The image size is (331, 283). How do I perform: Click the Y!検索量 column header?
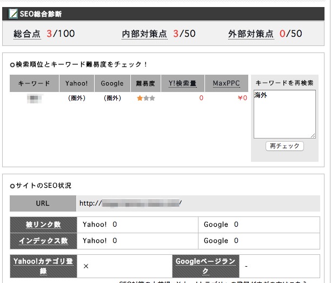183,83
